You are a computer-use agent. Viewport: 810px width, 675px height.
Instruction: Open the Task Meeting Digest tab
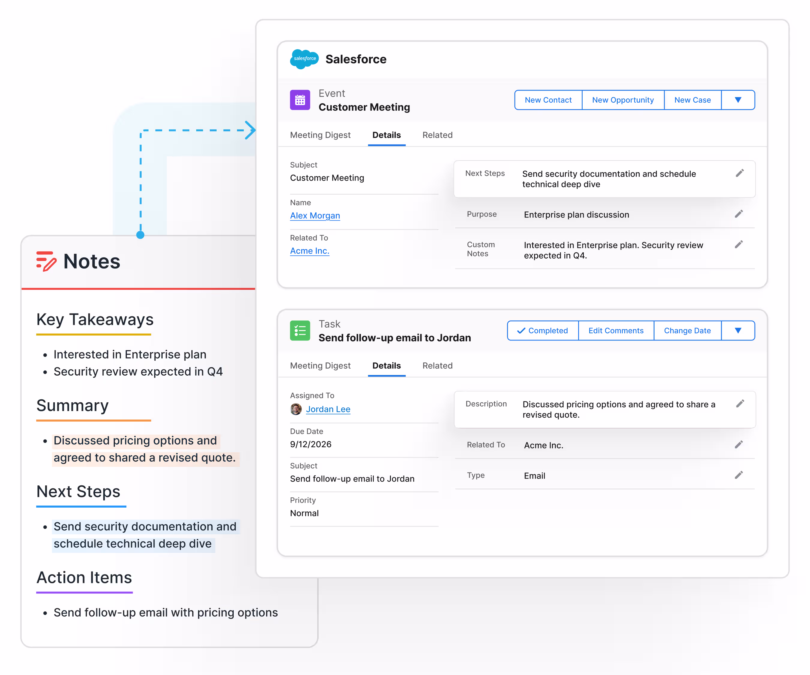320,366
